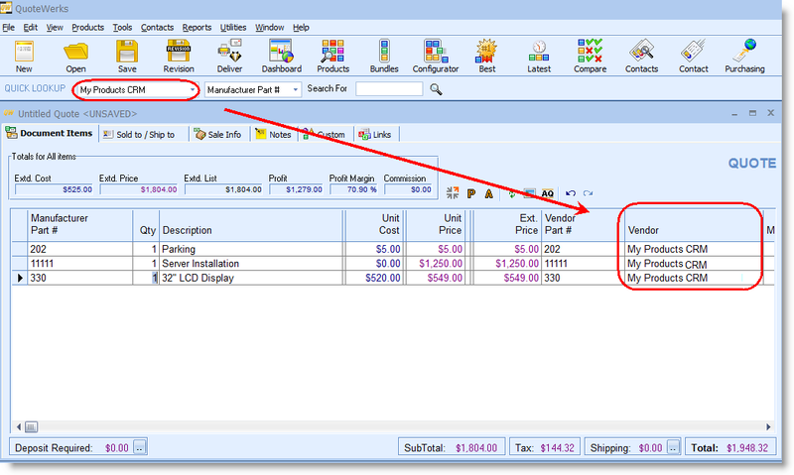
Task: Open the Tools menu
Action: coord(122,28)
